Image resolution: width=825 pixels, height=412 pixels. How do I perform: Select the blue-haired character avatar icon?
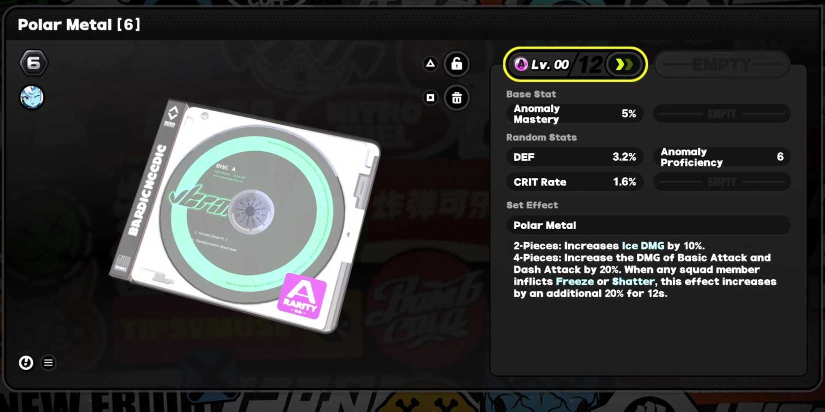(31, 97)
